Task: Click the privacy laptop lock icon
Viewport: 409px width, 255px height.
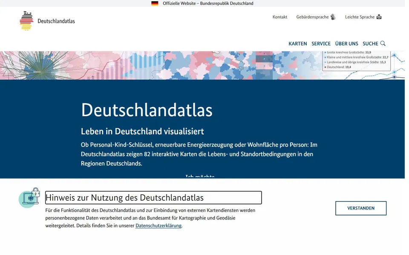Action: point(29,198)
